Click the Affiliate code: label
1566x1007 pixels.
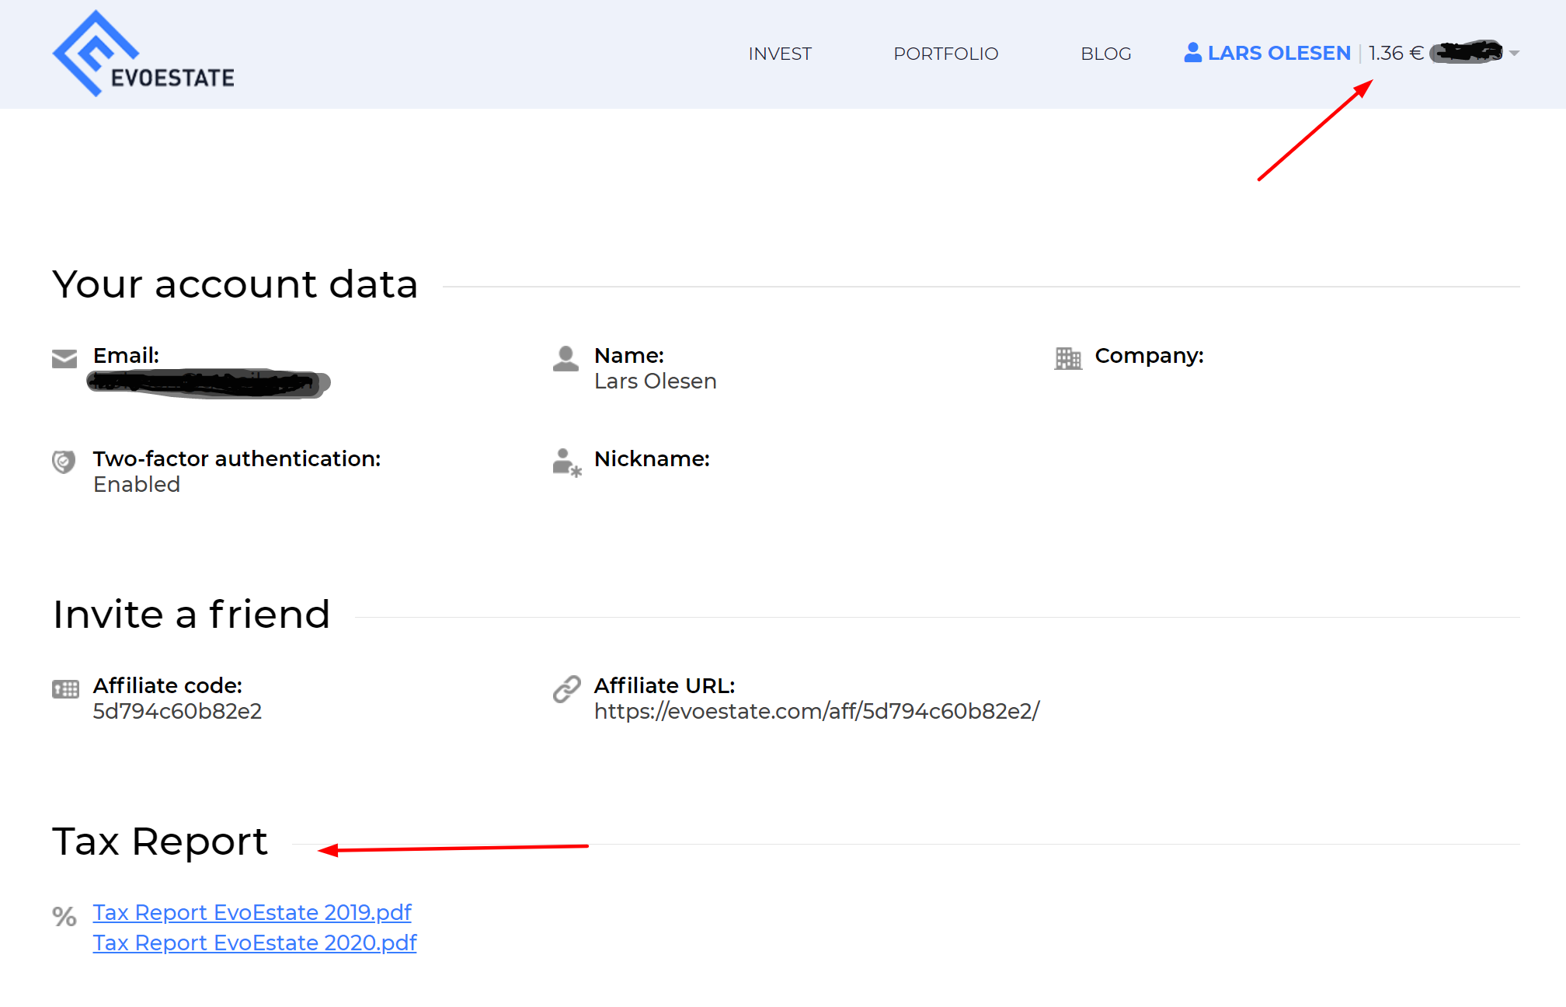pos(168,686)
